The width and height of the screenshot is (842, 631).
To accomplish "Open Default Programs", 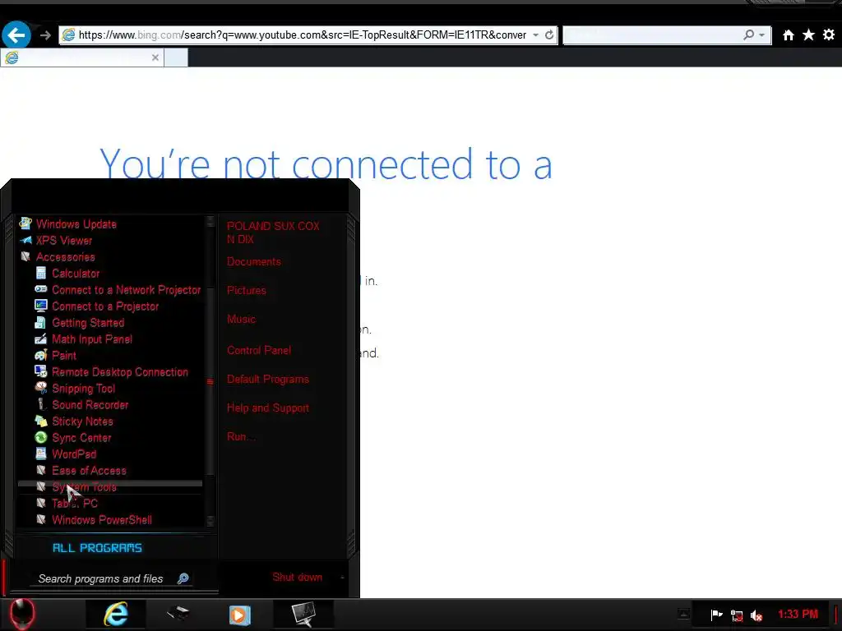I will point(268,380).
